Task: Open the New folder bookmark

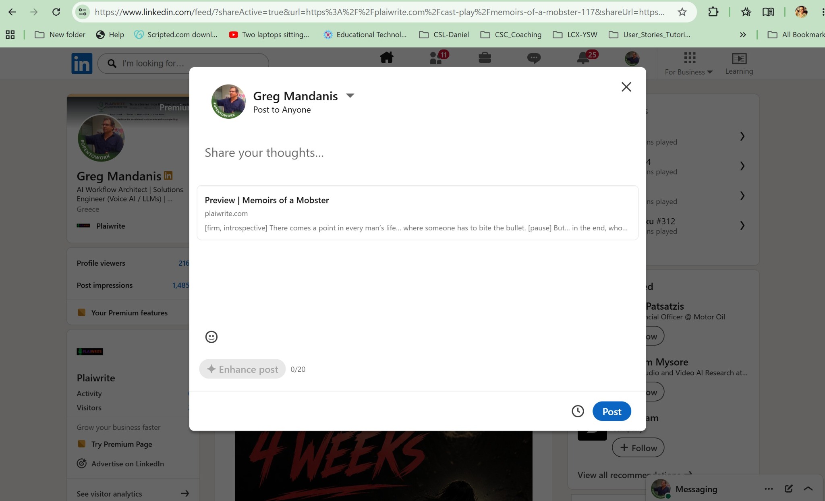Action: pyautogui.click(x=60, y=35)
